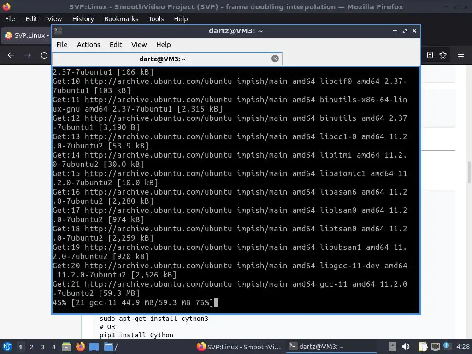
Task: Switch to workspace 1 in pager
Action: 20,347
